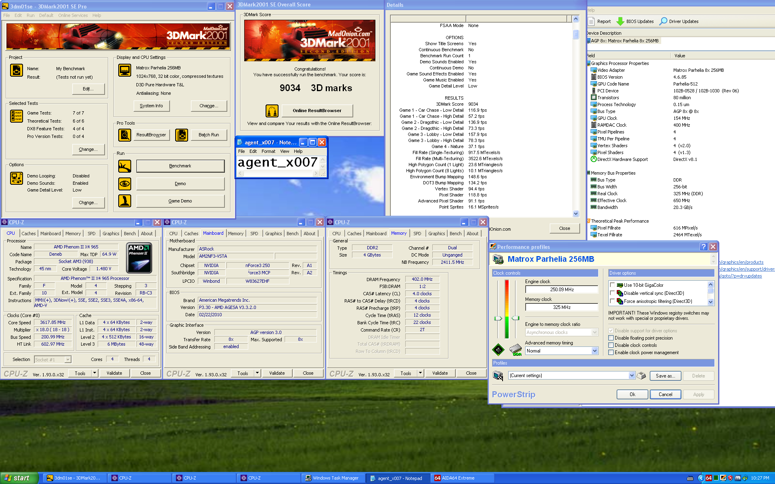Viewport: 775px width, 484px height.
Task: Click the Engine clock 250.09 MHz field
Action: (x=561, y=290)
